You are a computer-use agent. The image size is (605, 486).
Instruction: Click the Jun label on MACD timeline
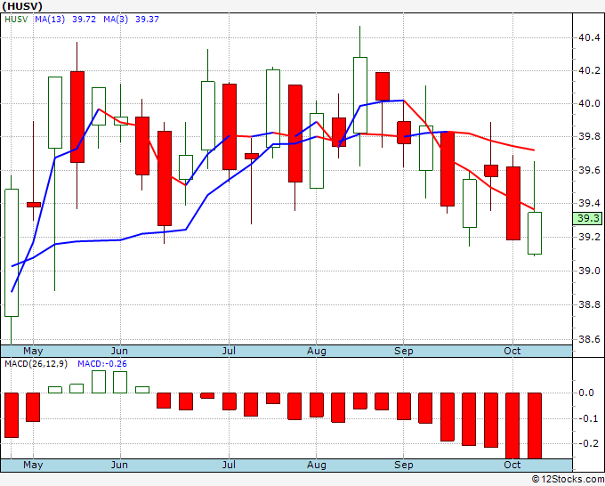[x=119, y=465]
